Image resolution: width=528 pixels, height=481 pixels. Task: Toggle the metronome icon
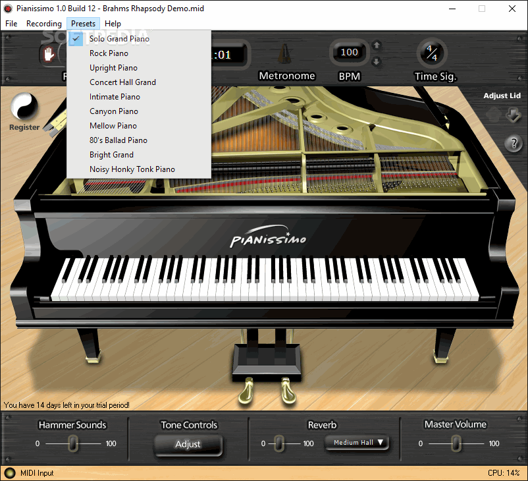pyautogui.click(x=285, y=53)
